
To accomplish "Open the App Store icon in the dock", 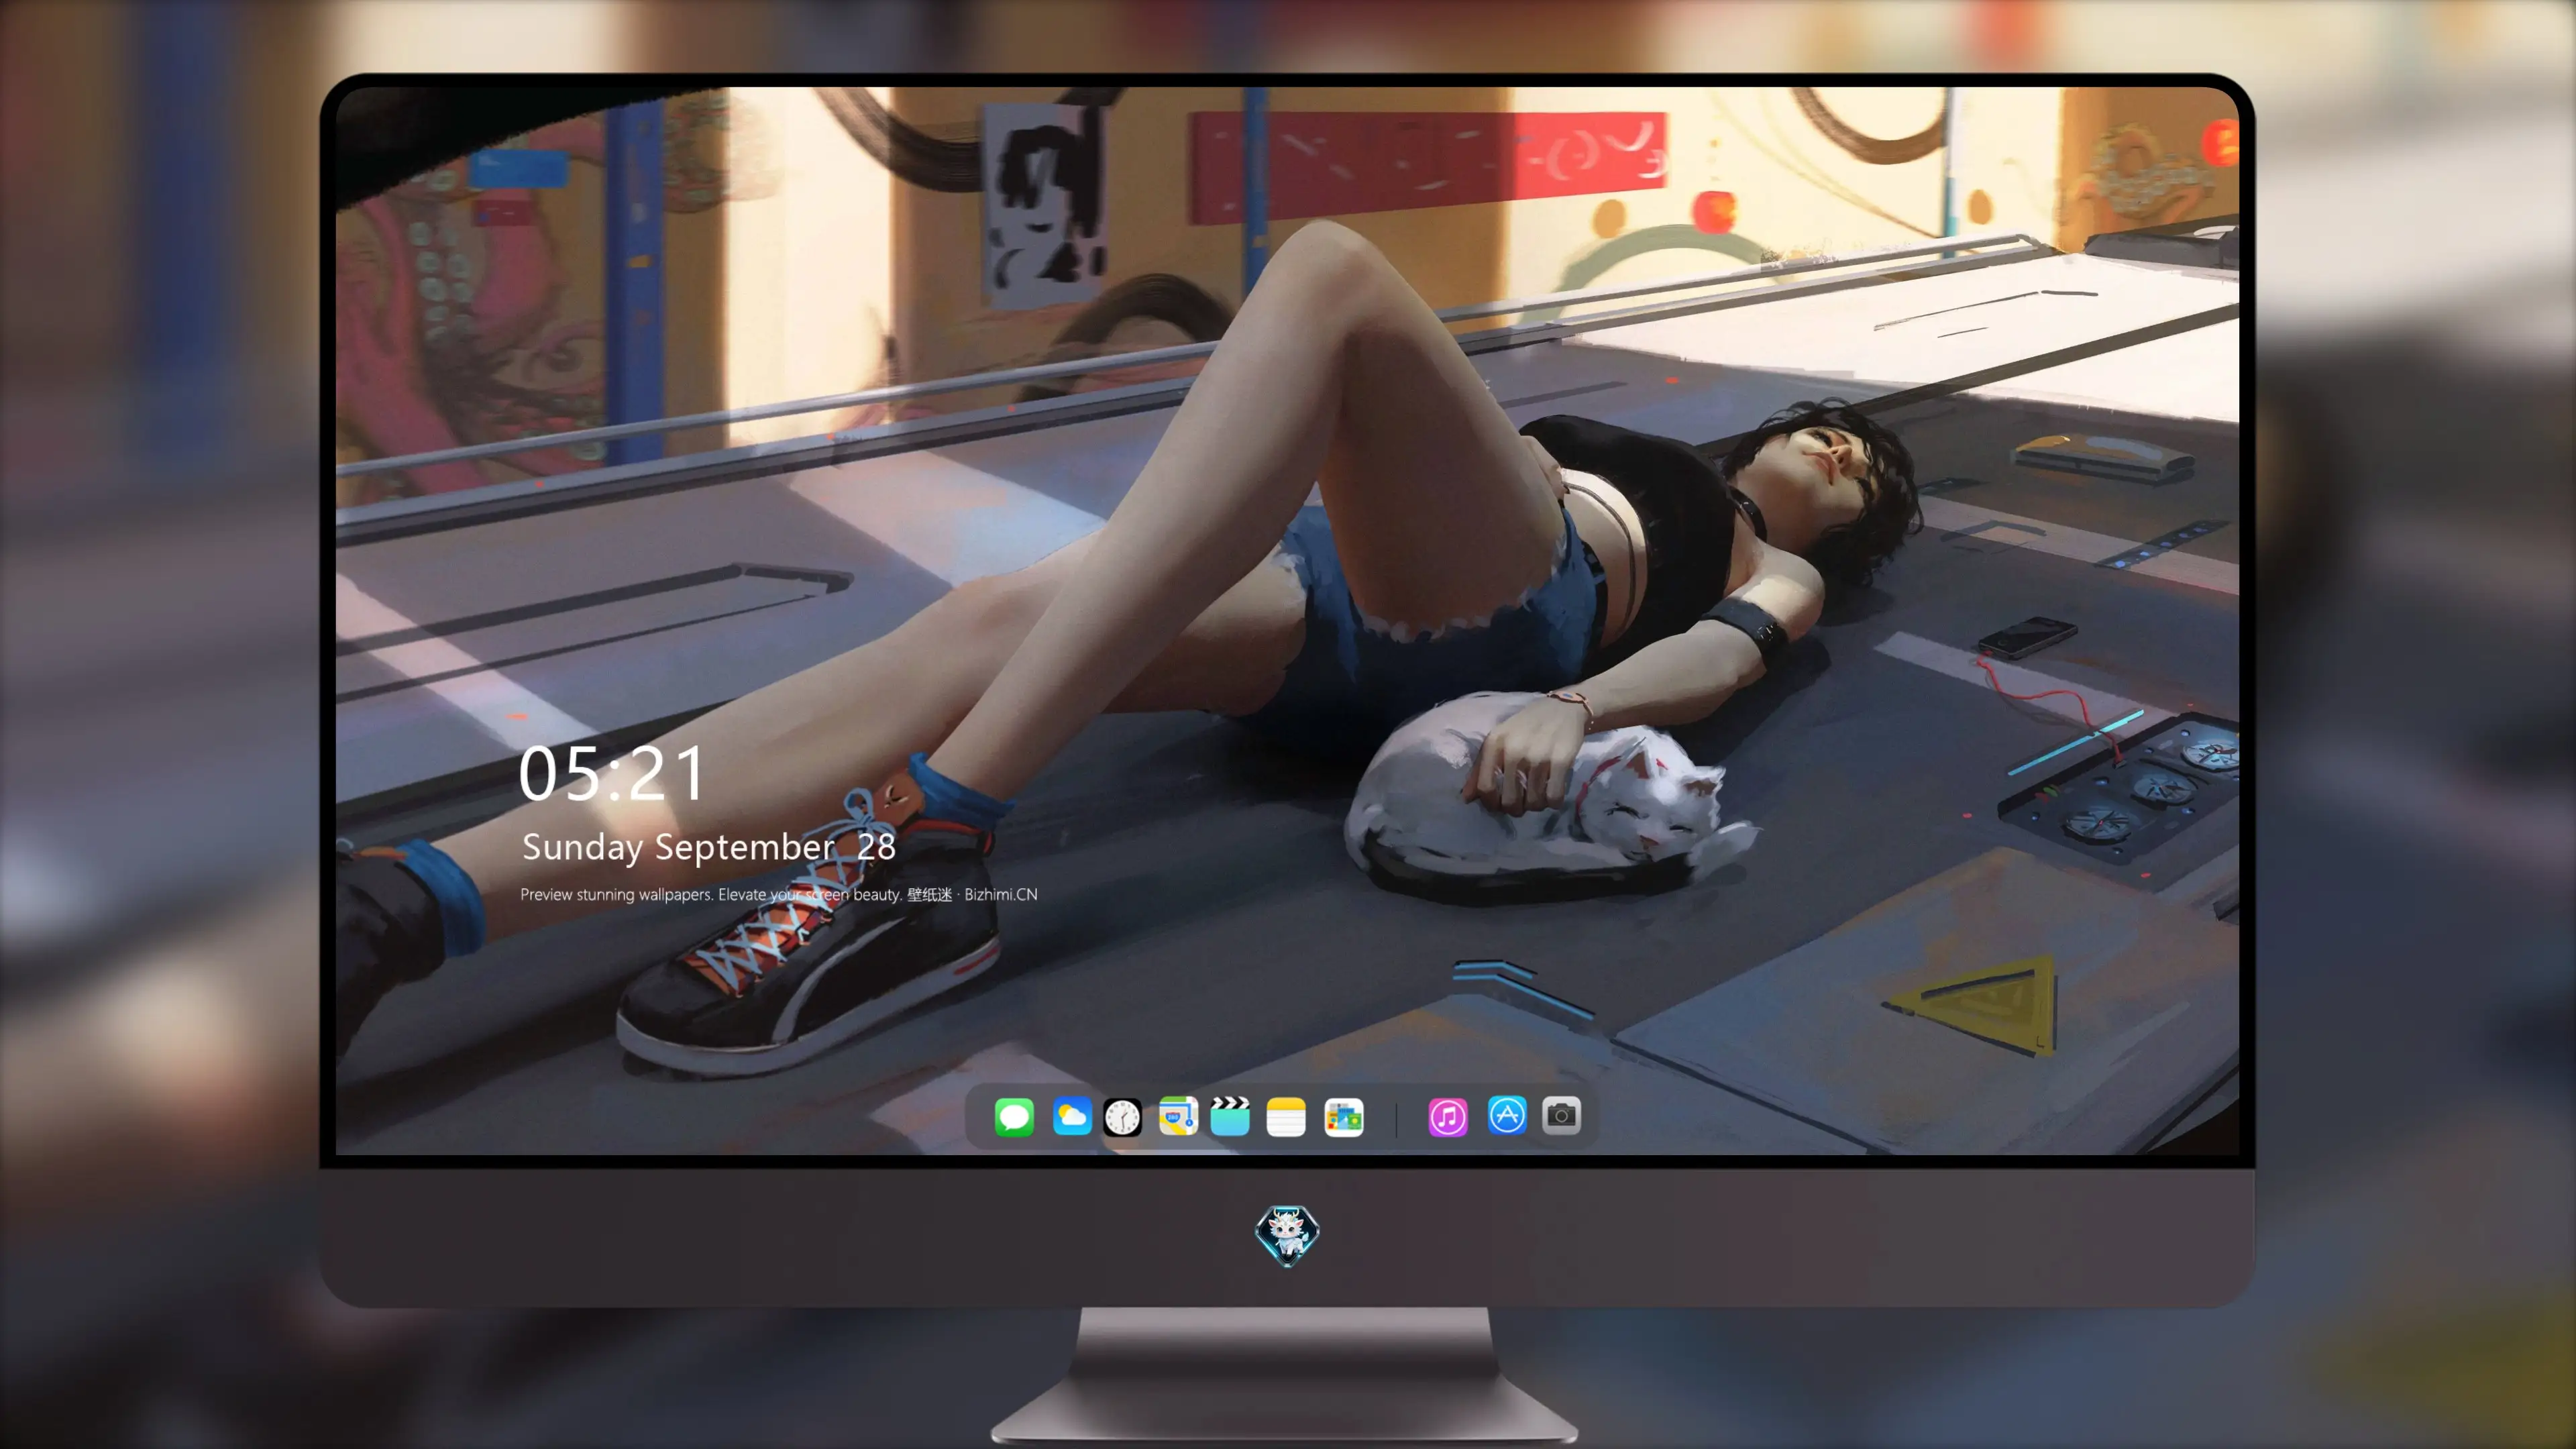I will 1507,1115.
